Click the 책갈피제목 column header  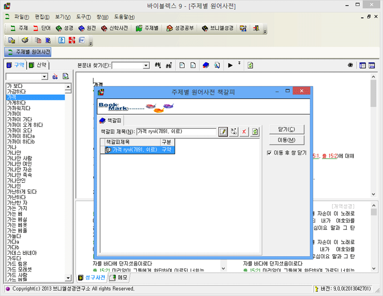(133, 142)
